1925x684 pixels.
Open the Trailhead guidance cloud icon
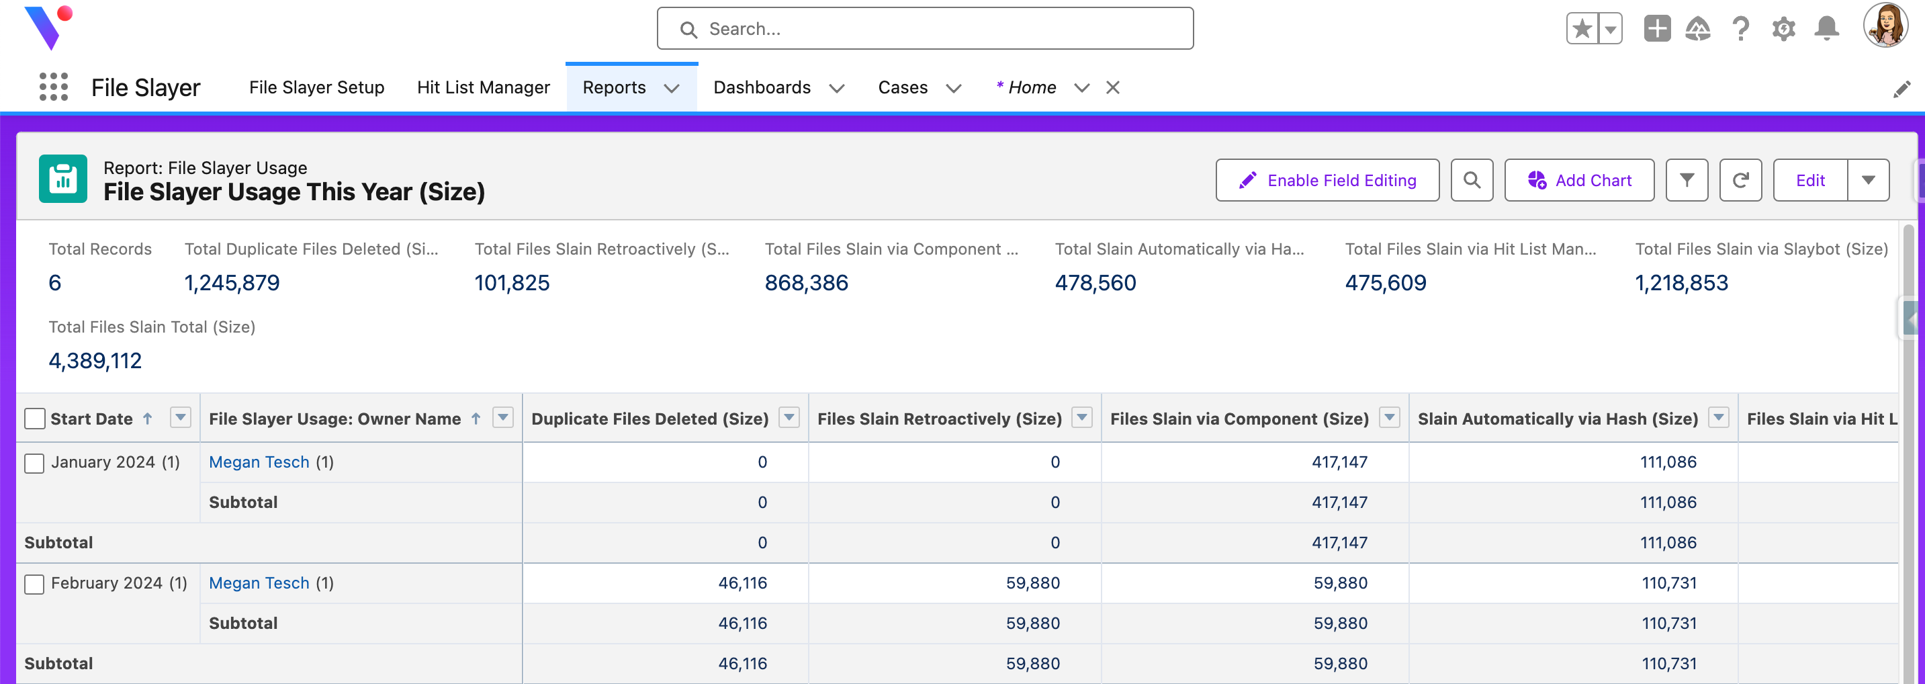tap(1698, 29)
